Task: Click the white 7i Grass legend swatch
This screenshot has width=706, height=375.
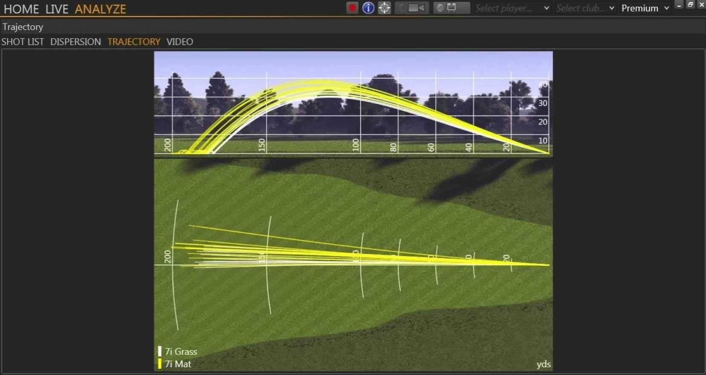Action: coord(160,351)
